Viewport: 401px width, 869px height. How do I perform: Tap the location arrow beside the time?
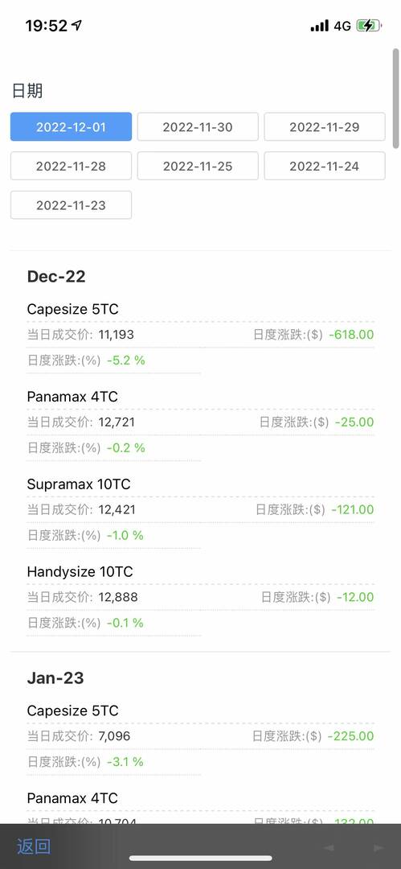77,25
